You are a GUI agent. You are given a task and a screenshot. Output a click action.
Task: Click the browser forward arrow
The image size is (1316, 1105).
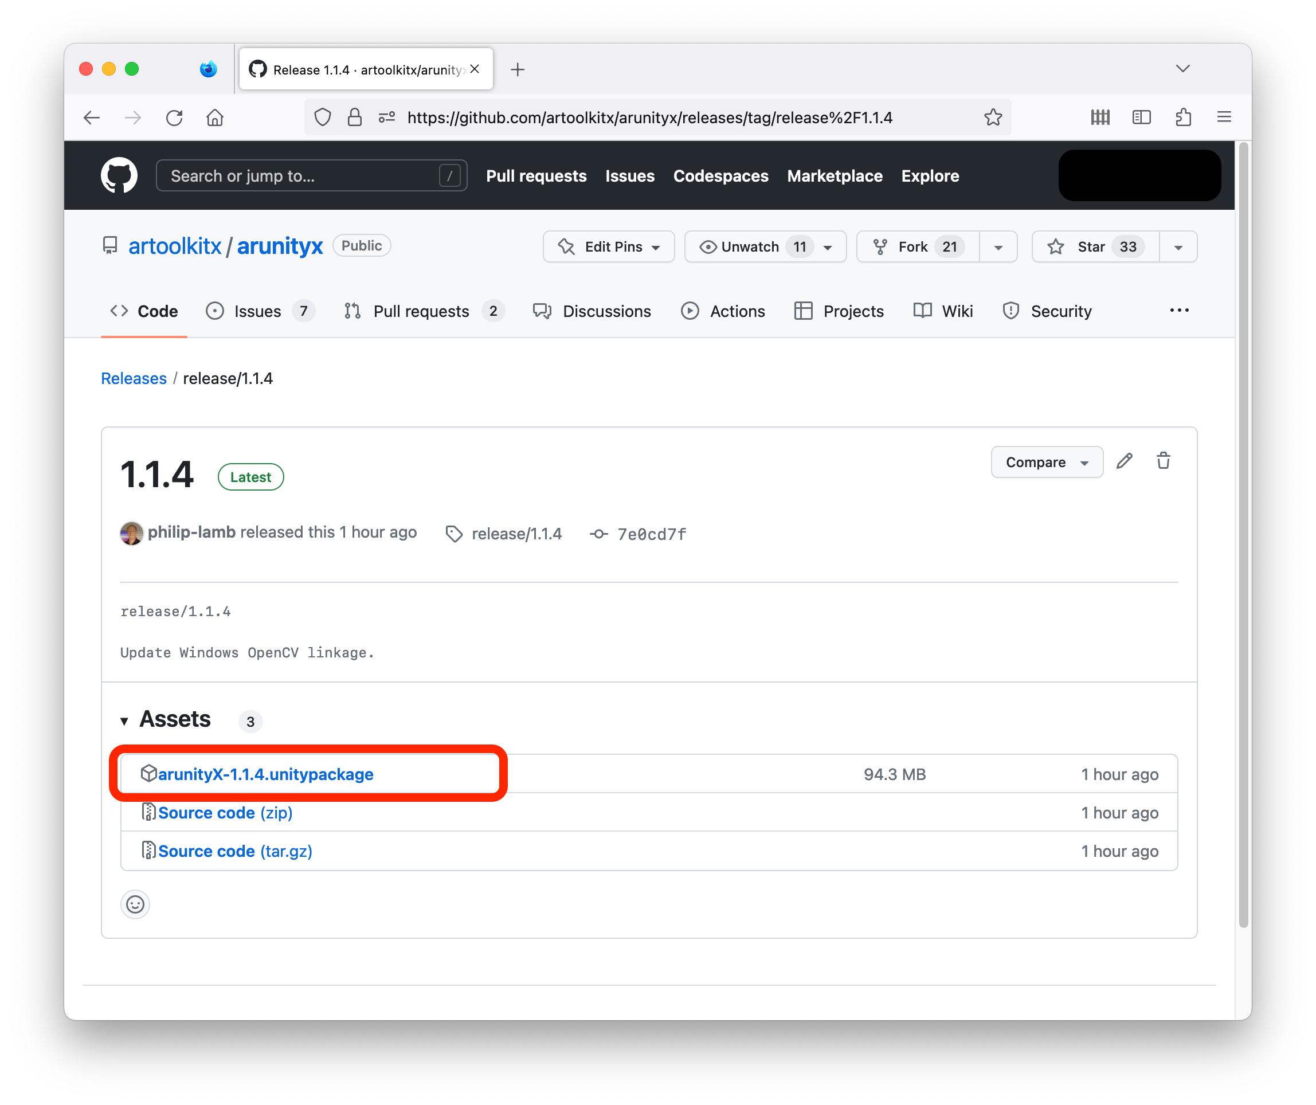point(133,117)
